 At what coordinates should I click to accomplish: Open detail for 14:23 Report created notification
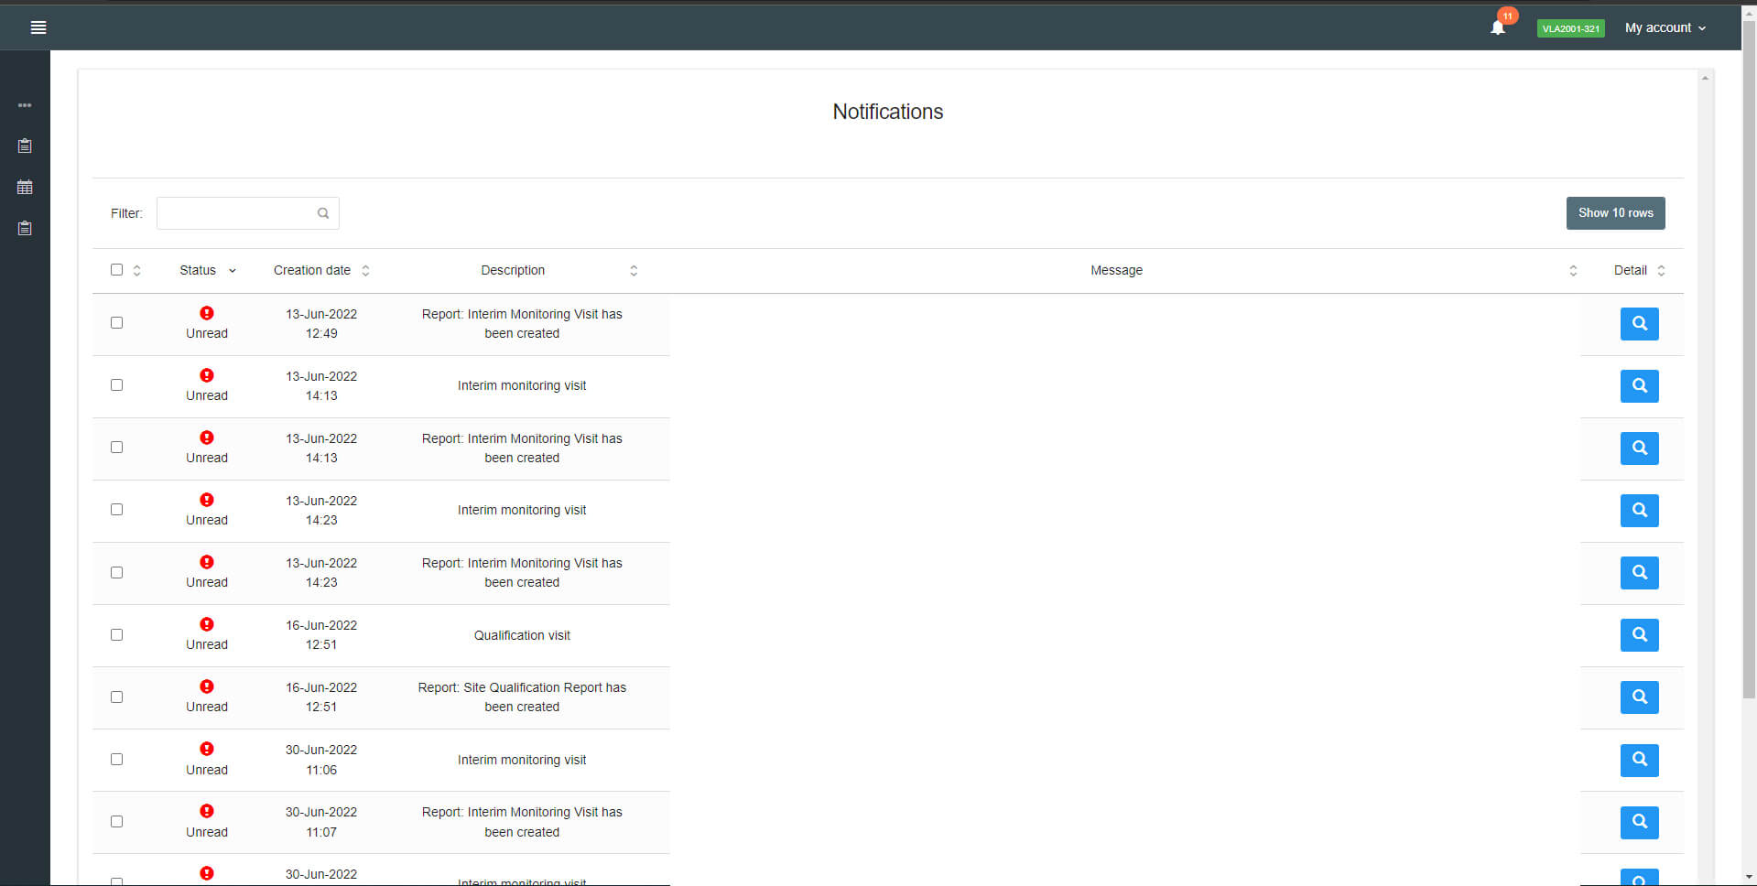click(x=1639, y=573)
